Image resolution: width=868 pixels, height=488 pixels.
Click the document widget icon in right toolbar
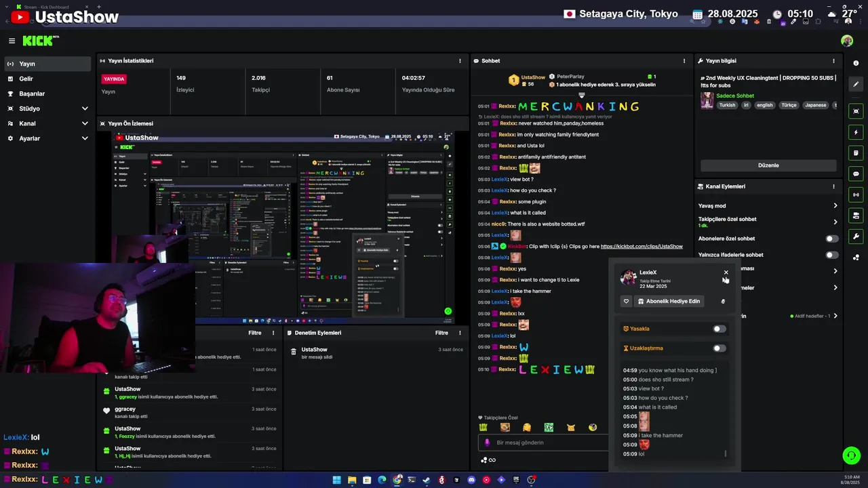856,153
